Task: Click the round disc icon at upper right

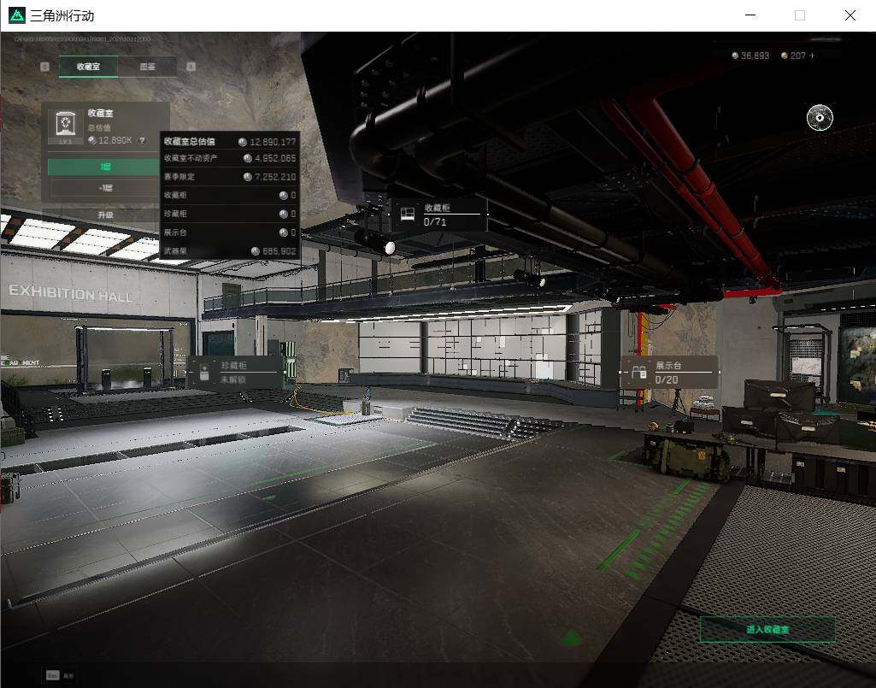Action: point(820,117)
